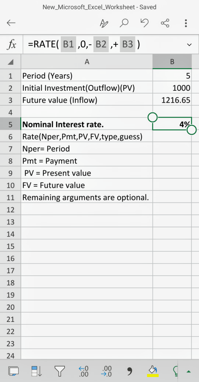
Task: Select row 12 header
Action: click(10, 209)
